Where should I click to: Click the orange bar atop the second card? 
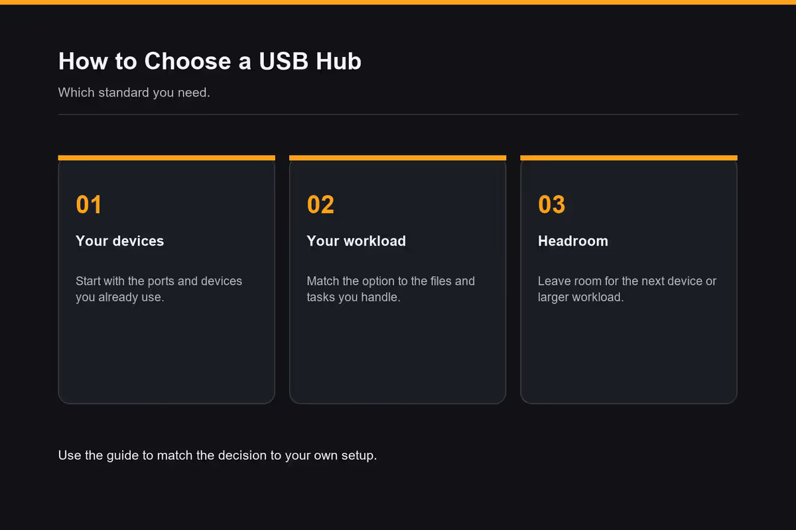(398, 158)
